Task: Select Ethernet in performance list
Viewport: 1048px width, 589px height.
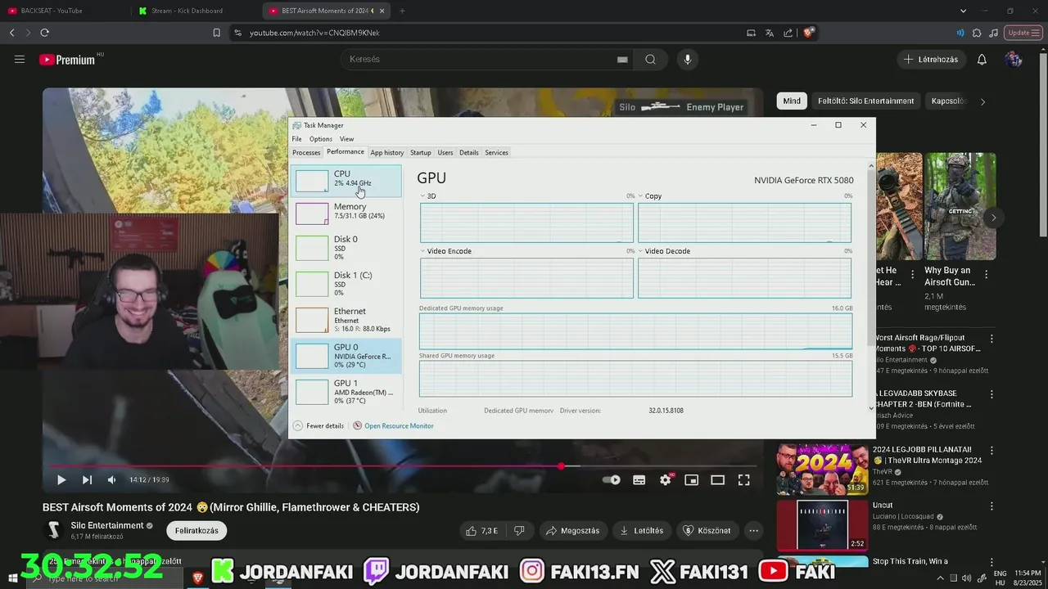Action: pyautogui.click(x=346, y=319)
